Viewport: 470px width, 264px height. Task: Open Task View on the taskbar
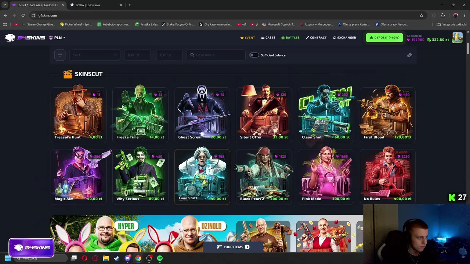click(x=74, y=258)
